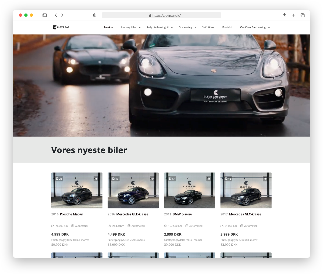
Task: Toggle the eye icon on Mercedes GLE-klasse
Action: pyautogui.click(x=152, y=179)
